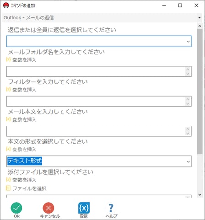Viewport: 205px width, 220px height.
Task: Click the ファイルを選択 file link
Action: pos(26,188)
